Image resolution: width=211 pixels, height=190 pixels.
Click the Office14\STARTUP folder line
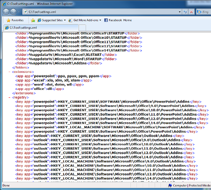click(78, 51)
